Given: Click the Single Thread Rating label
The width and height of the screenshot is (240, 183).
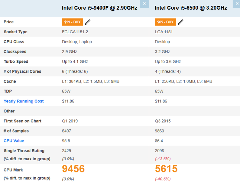Looking at the screenshot, I should [x=24, y=151].
